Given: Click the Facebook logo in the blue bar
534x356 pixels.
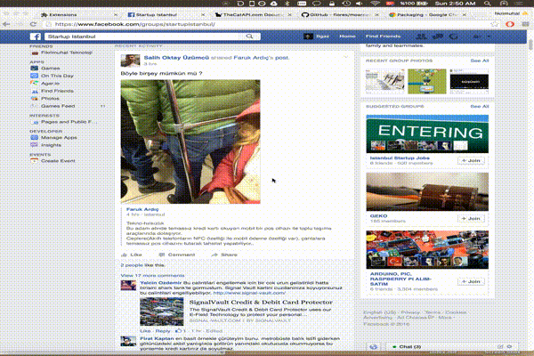Looking at the screenshot, I should tap(35, 36).
